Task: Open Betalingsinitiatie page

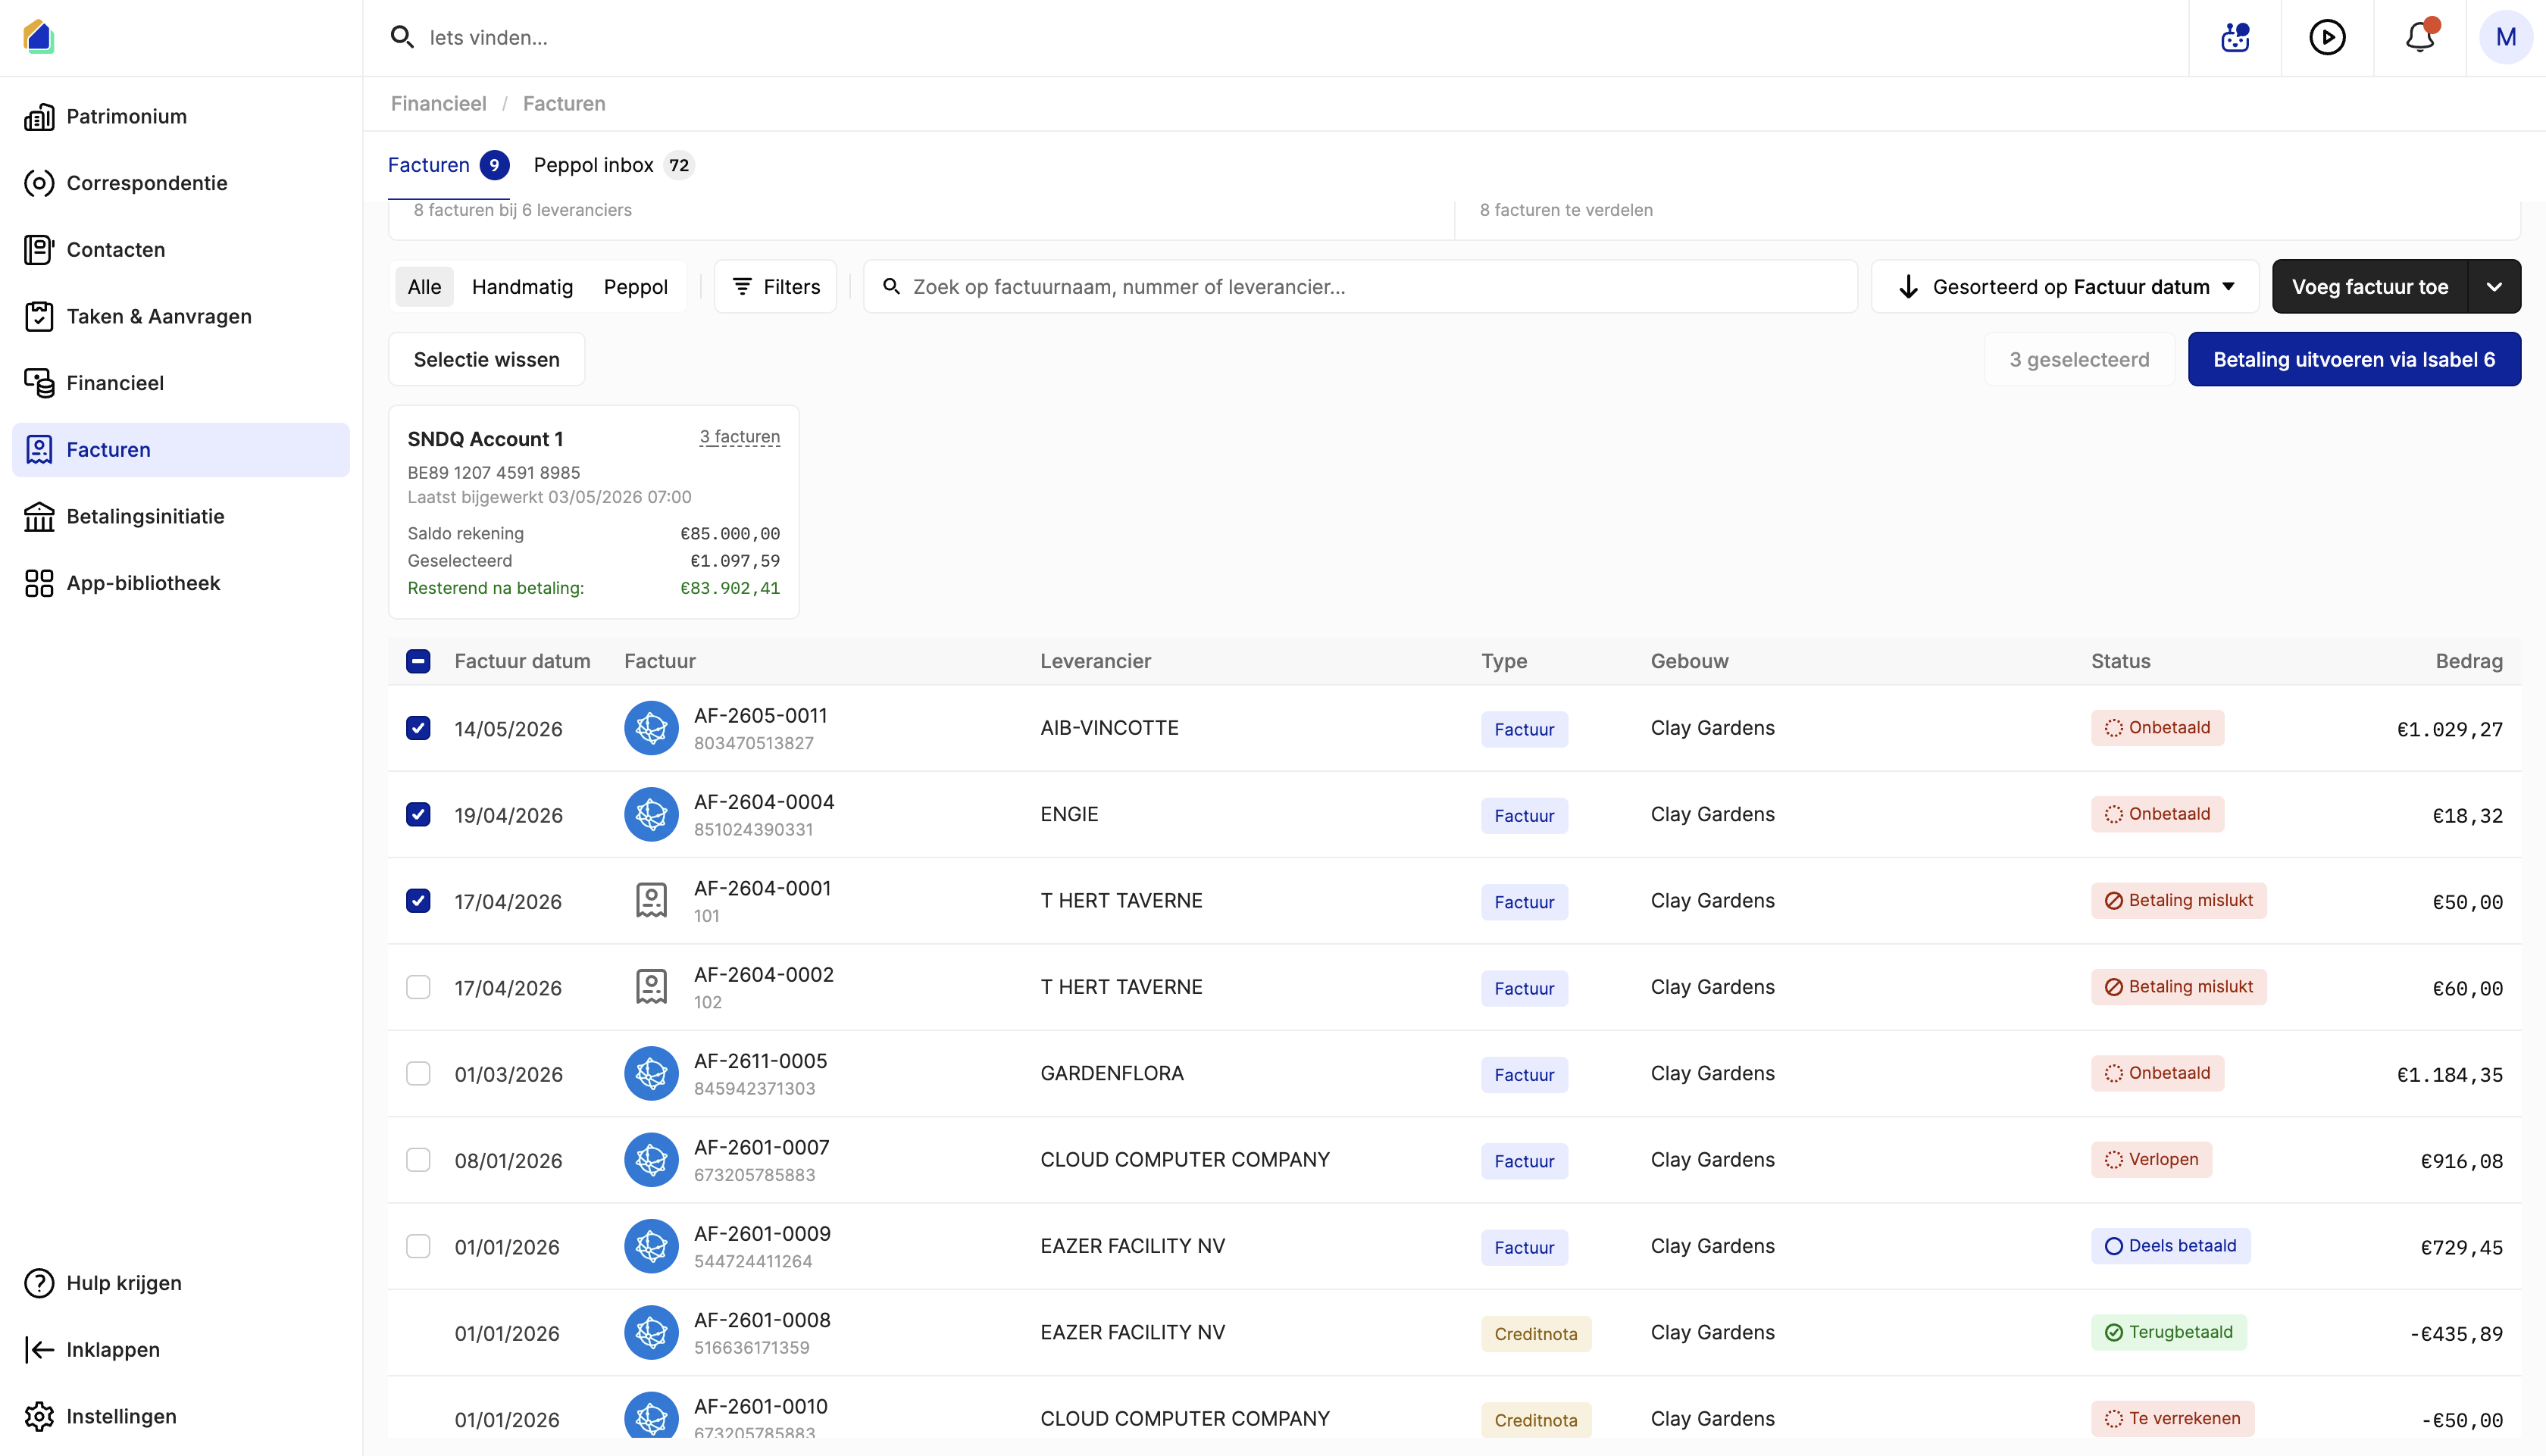Action: (x=181, y=516)
